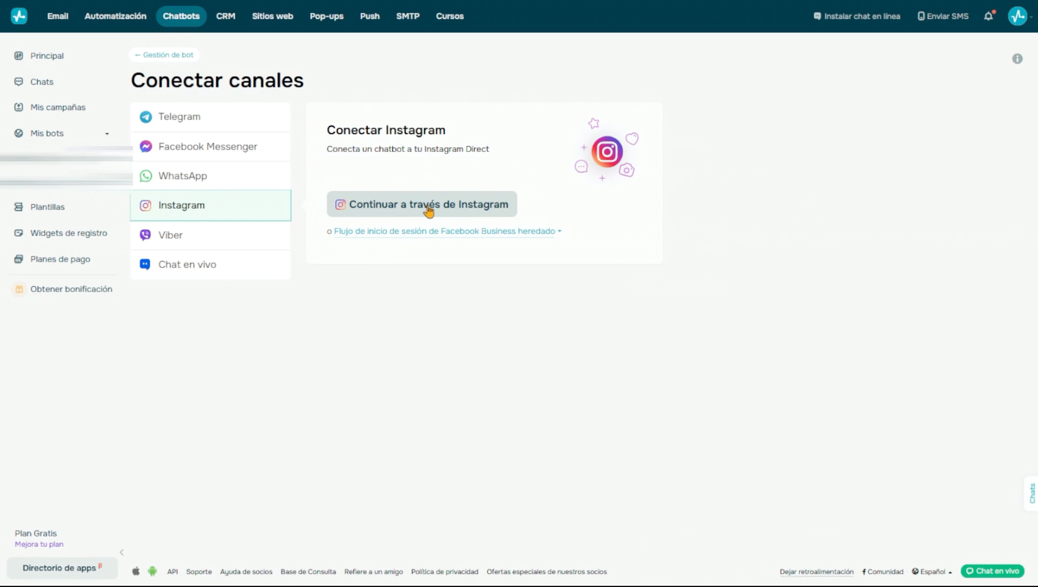The height and width of the screenshot is (587, 1038).
Task: Click the Android app icon
Action: click(153, 572)
